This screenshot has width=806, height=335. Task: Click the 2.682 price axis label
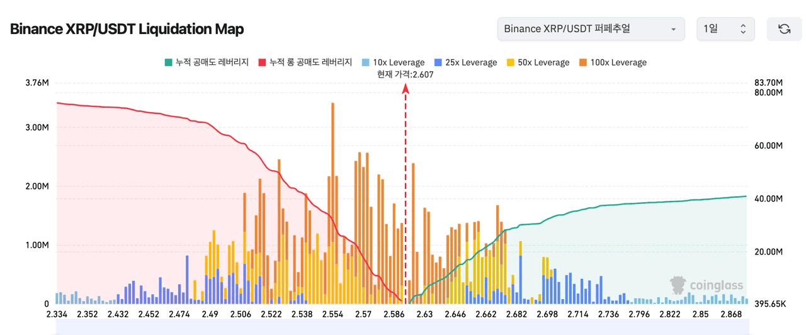516,314
